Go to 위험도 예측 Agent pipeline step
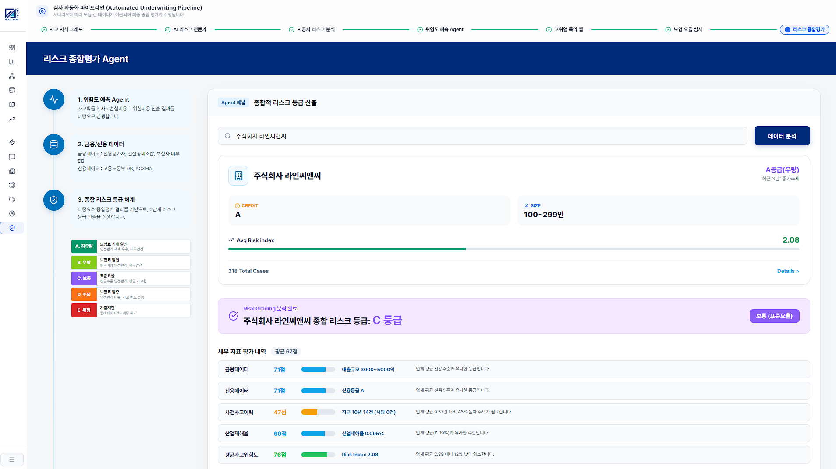This screenshot has width=836, height=469. click(x=440, y=29)
